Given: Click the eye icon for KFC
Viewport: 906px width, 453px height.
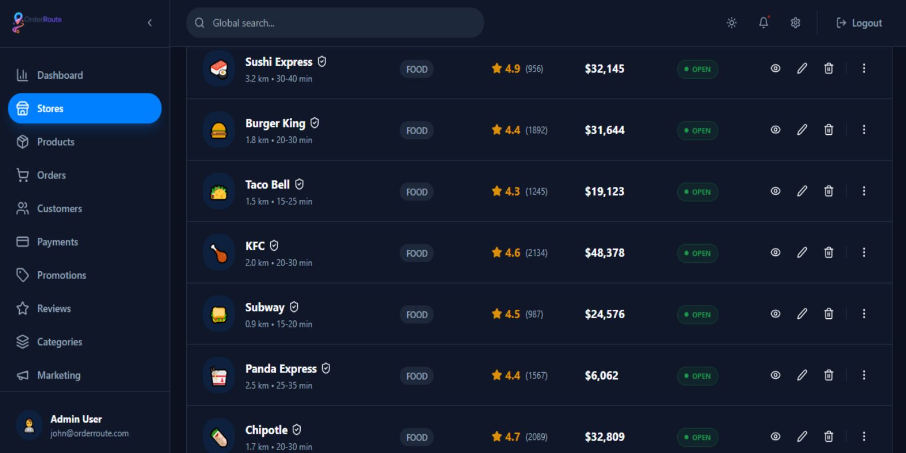Looking at the screenshot, I should [x=775, y=253].
